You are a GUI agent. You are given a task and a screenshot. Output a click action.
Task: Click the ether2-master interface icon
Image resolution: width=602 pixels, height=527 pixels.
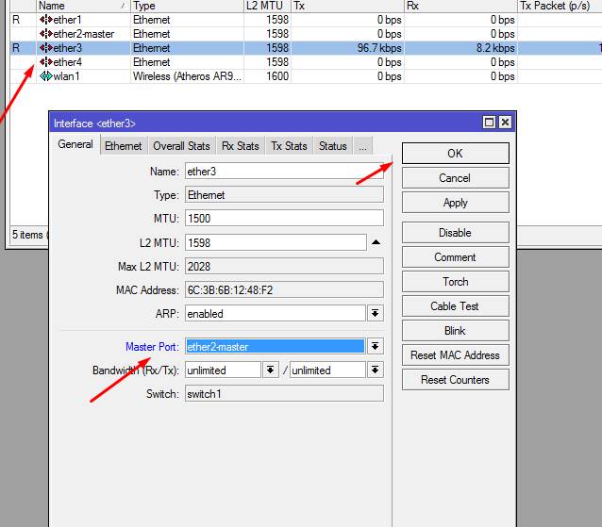point(45,34)
